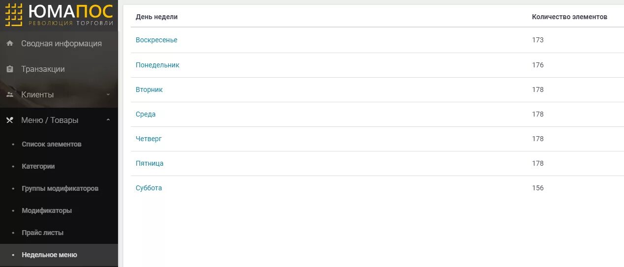
Task: Expand the Клиенты submenu chevron
Action: point(108,94)
